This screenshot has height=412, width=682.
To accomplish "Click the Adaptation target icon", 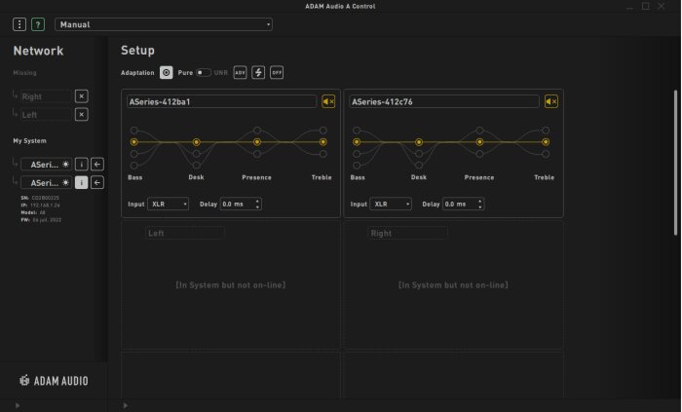I will (x=167, y=73).
